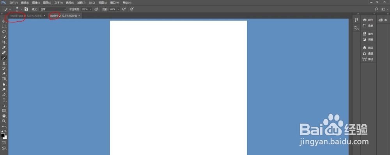Select the Hand tool
This screenshot has height=155, width=390.
(4, 116)
